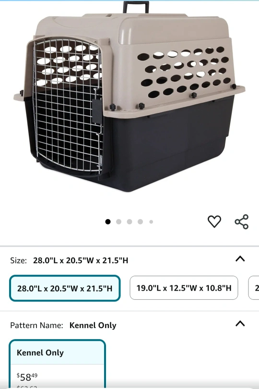Open the share icon next to the heart
The height and width of the screenshot is (389, 259).
242,221
